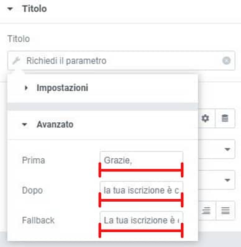Click the Fallback text field
Image resolution: width=241 pixels, height=247 pixels.
[x=141, y=221]
